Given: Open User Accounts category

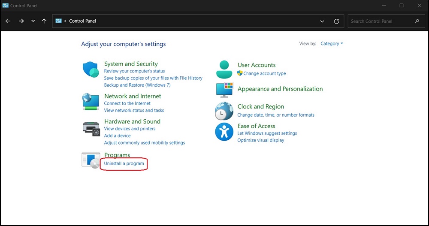Looking at the screenshot, I should point(257,65).
